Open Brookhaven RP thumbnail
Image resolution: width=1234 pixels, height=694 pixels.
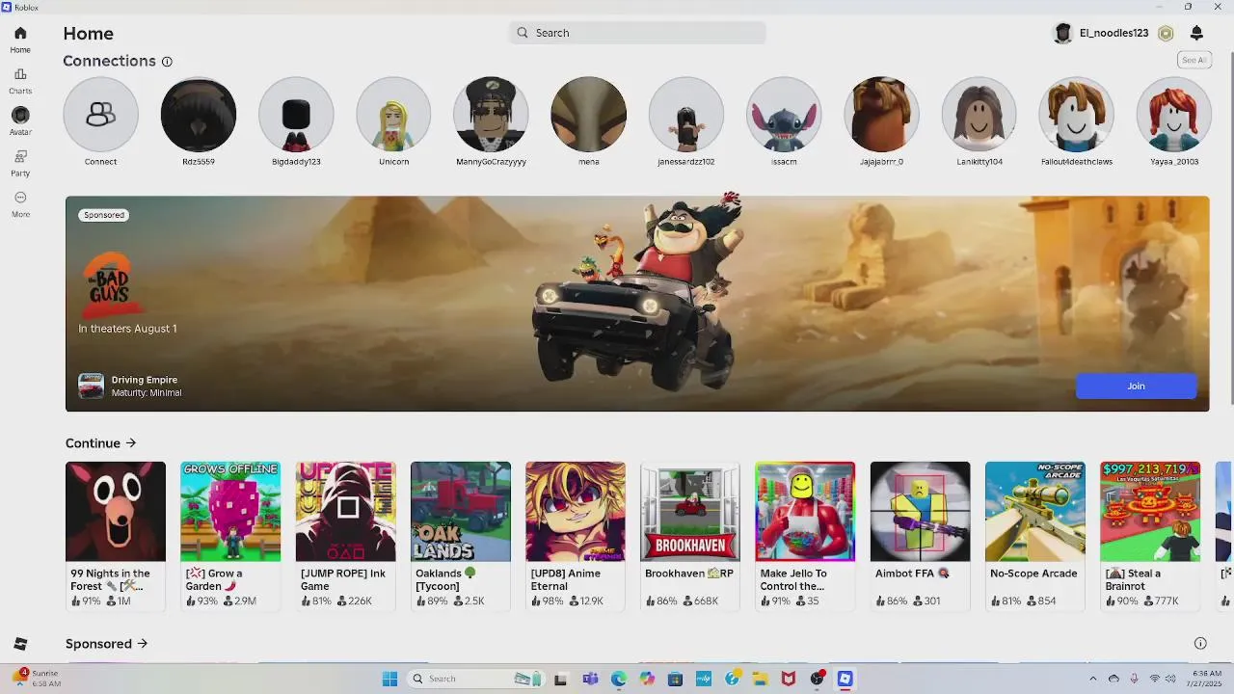click(x=690, y=511)
